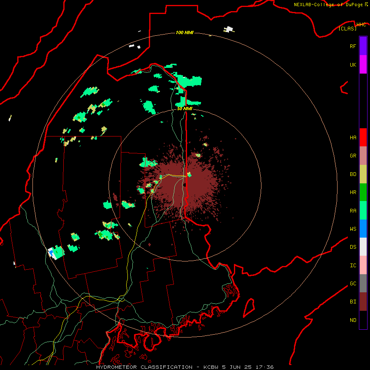Click the RF purple legend swatch
The height and width of the screenshot is (370, 370).
[x=363, y=46]
